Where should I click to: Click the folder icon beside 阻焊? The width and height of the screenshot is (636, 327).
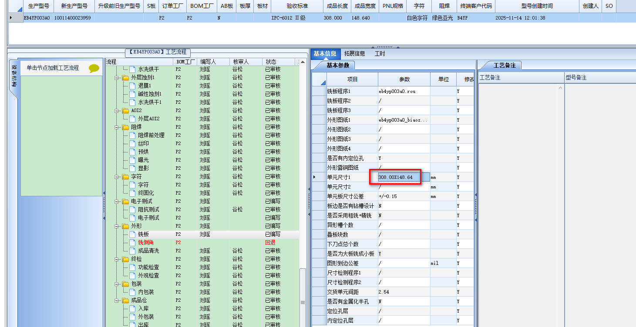point(125,127)
